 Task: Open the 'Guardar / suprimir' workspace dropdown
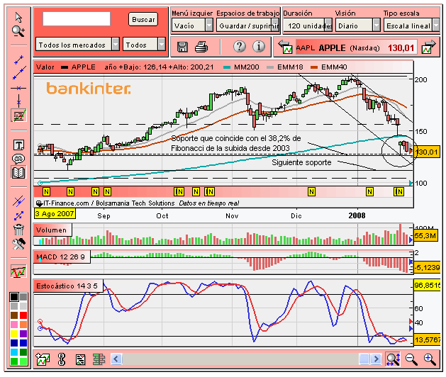click(248, 26)
